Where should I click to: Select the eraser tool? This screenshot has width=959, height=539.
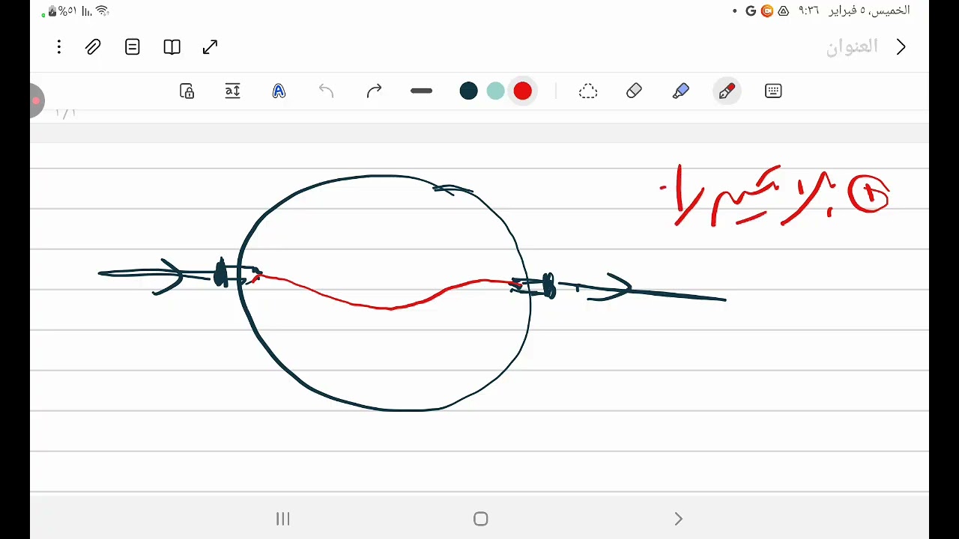pos(634,91)
